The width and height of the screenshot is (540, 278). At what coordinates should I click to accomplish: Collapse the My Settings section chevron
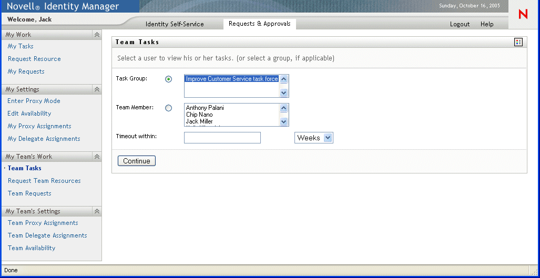tap(97, 89)
